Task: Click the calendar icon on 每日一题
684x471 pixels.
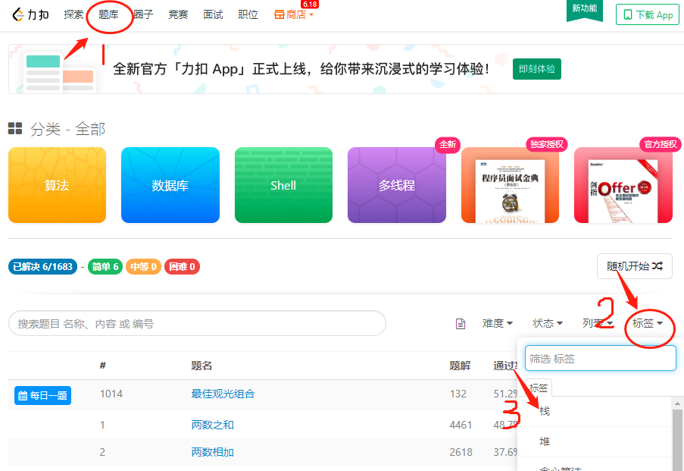Action: pos(24,395)
